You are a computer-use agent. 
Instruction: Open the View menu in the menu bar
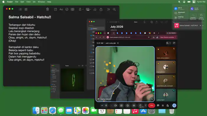pyautogui.click(x=28, y=2)
